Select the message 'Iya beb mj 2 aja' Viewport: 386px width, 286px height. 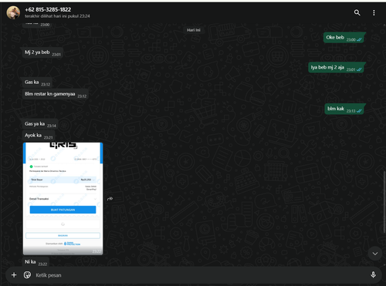[337, 68]
